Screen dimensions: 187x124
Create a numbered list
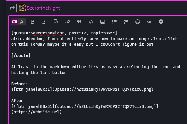(126, 22)
